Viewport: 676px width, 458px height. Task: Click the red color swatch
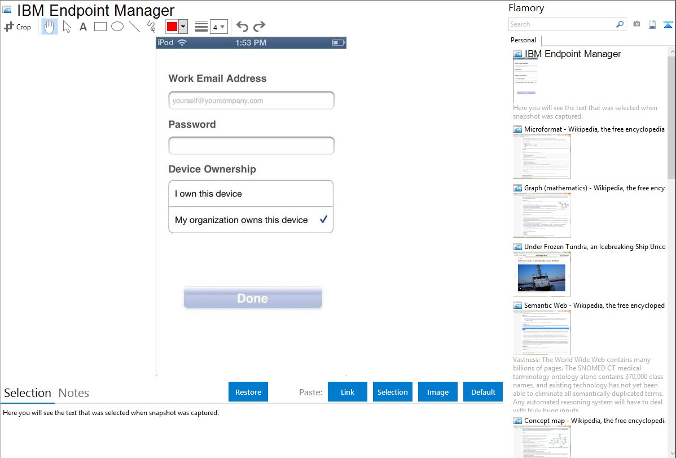(172, 27)
